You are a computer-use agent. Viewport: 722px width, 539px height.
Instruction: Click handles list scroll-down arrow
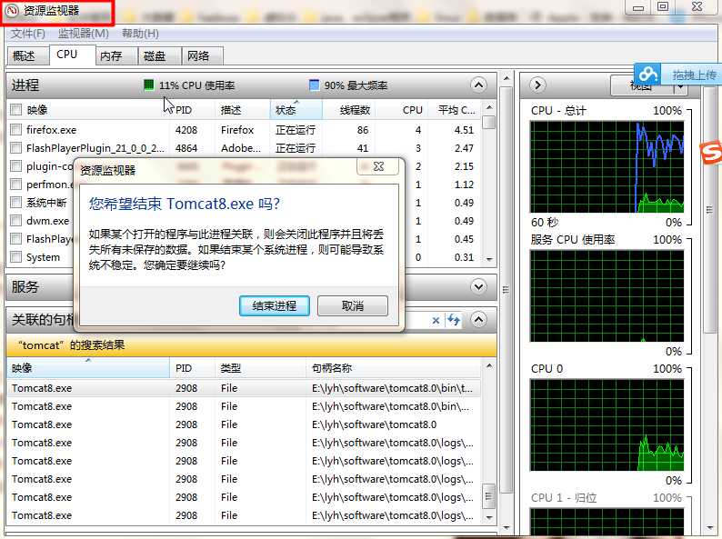pos(489,517)
